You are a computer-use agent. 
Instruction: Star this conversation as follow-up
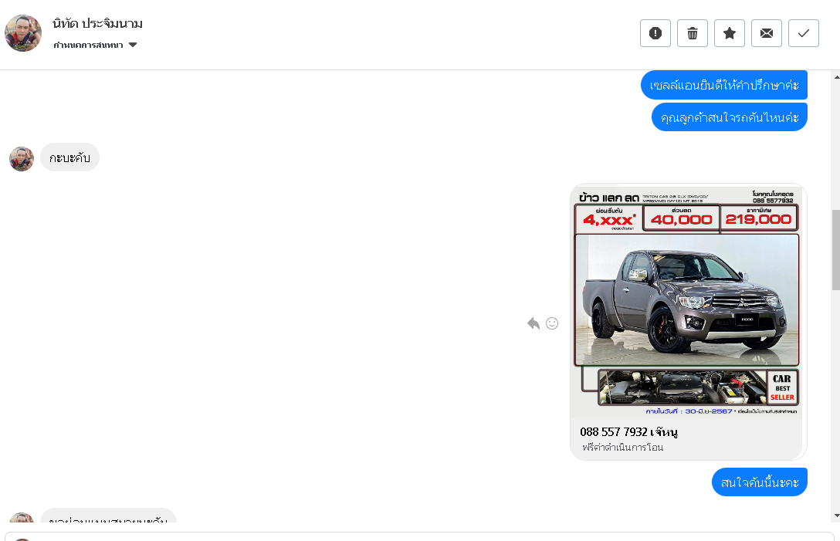[x=730, y=33]
